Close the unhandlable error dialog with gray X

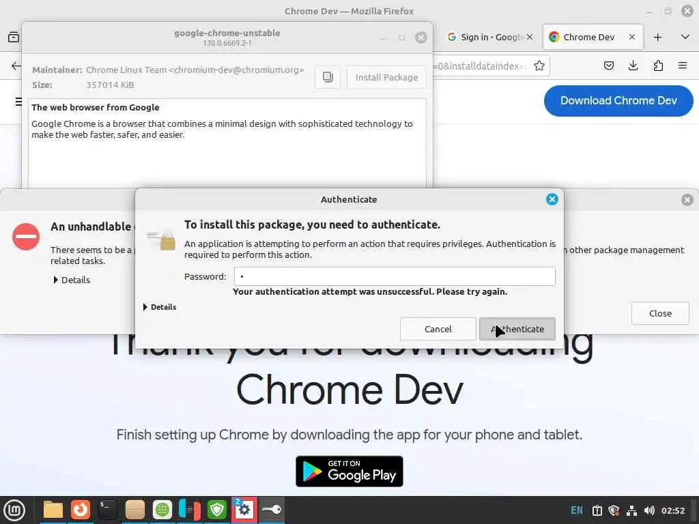(687, 200)
